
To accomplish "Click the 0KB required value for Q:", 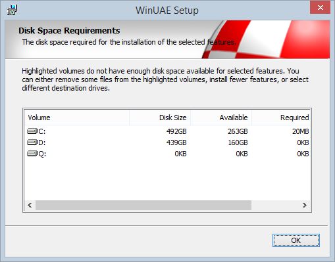I will [x=303, y=154].
